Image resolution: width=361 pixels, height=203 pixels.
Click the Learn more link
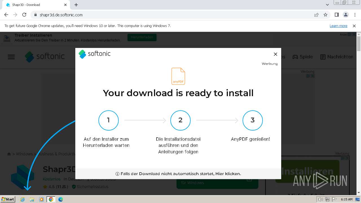(338, 26)
